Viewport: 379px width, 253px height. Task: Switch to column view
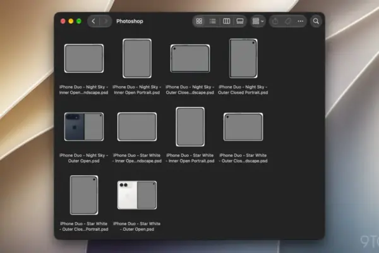tap(227, 22)
